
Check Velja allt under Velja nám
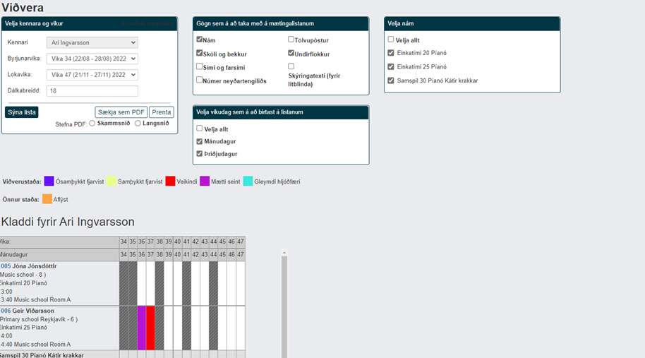pos(391,40)
